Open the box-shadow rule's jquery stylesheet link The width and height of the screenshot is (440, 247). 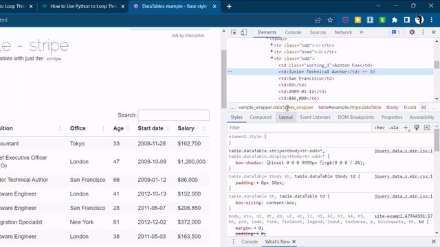[404, 151]
